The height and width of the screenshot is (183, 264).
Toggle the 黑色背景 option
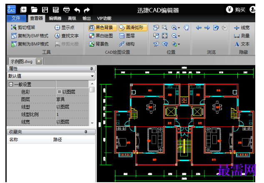point(102,27)
